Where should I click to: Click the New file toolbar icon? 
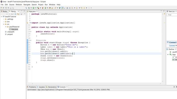click(1, 8)
